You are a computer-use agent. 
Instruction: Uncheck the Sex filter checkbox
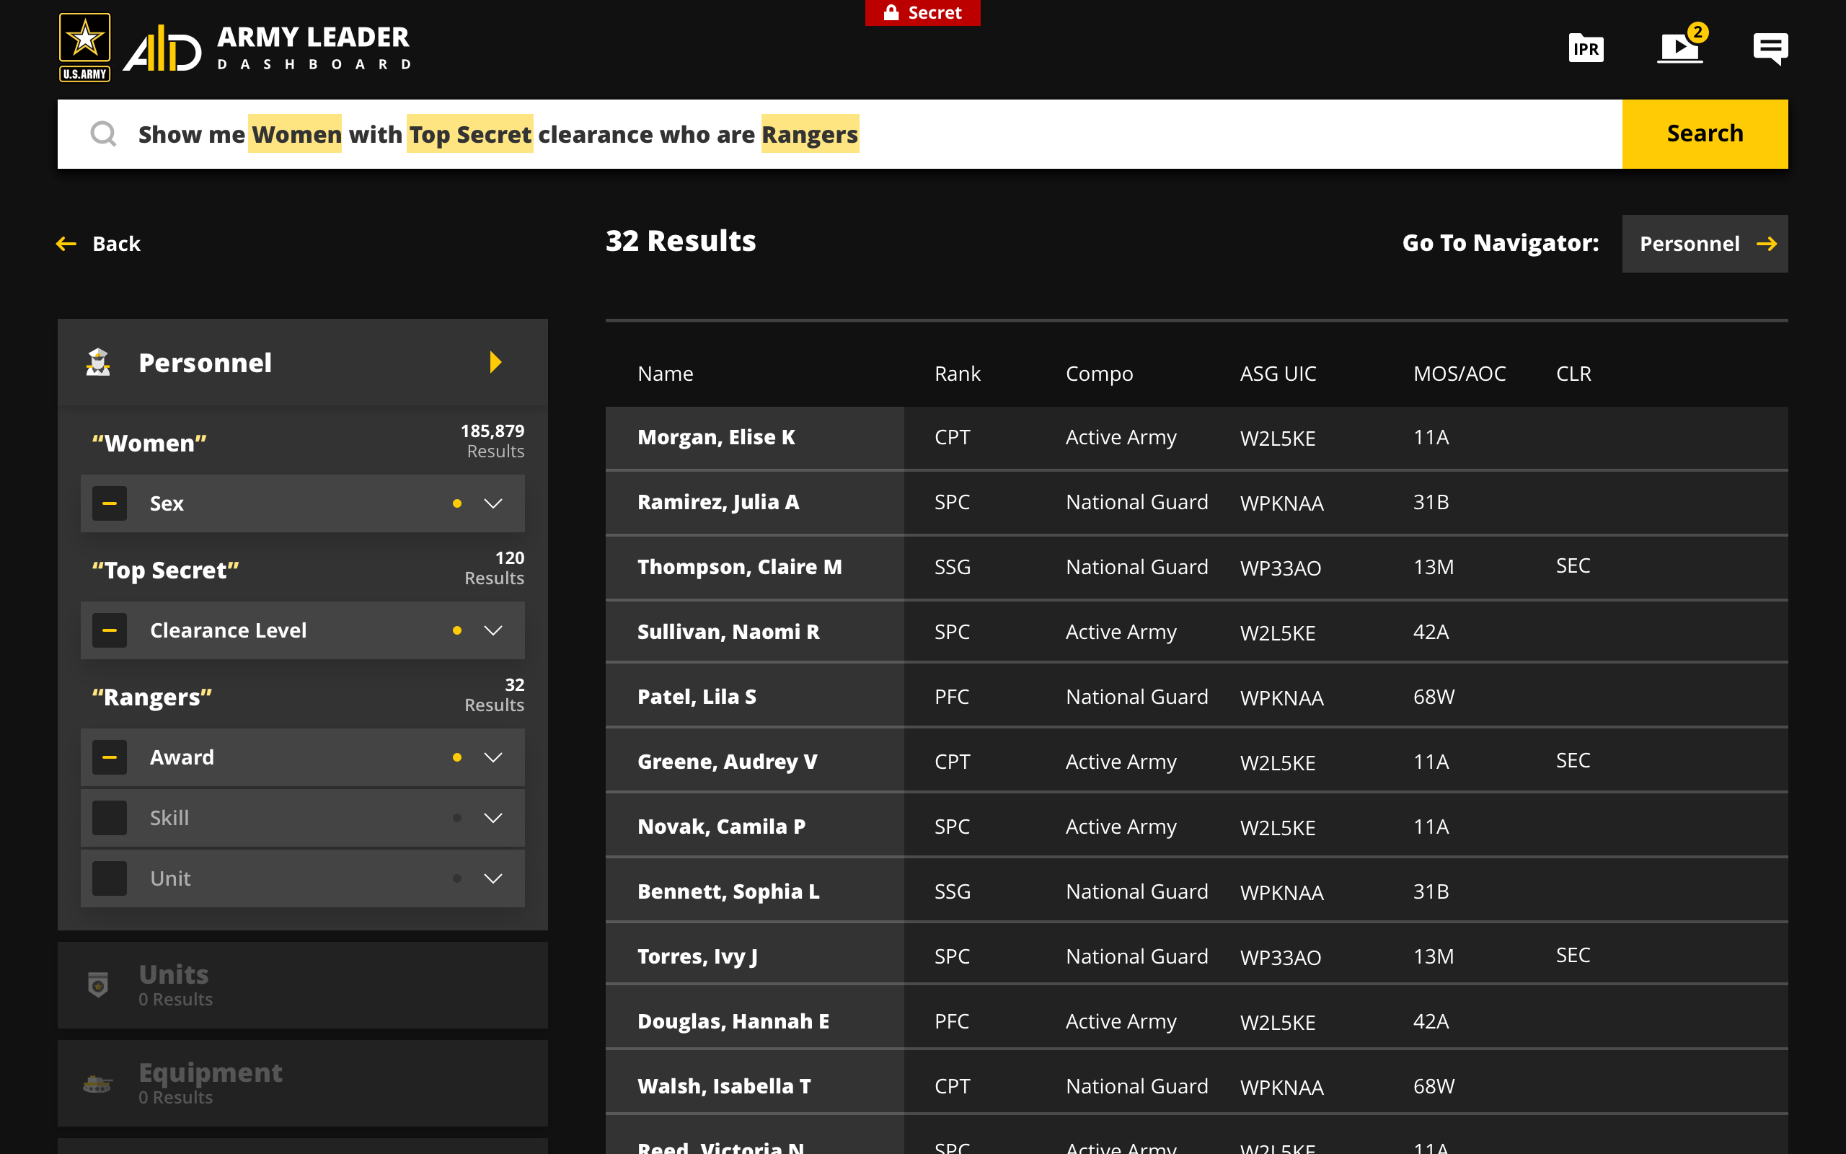[x=109, y=503]
